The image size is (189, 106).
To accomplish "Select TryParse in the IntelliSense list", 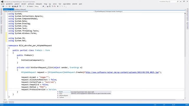I will pyautogui.click(x=64, y=97).
